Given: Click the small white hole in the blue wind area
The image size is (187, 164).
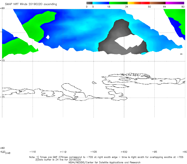Looking at the screenshot, I should (48, 37).
